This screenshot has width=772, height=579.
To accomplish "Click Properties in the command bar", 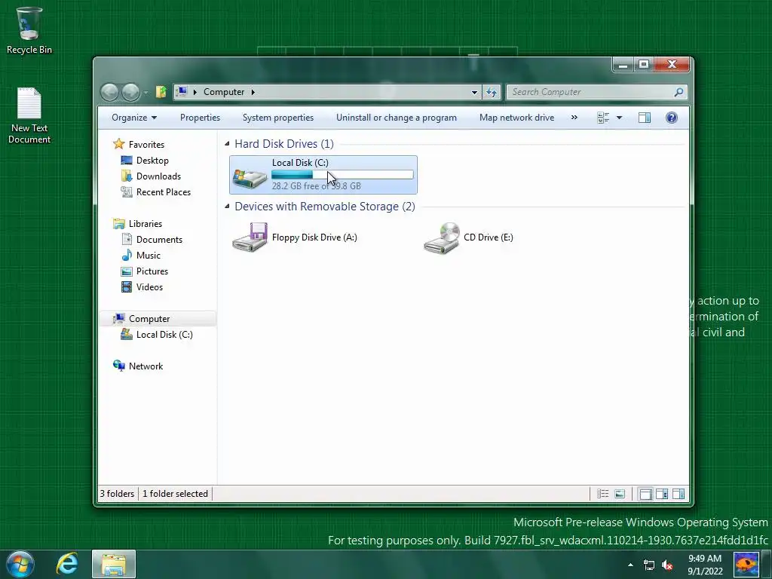I will coord(200,118).
